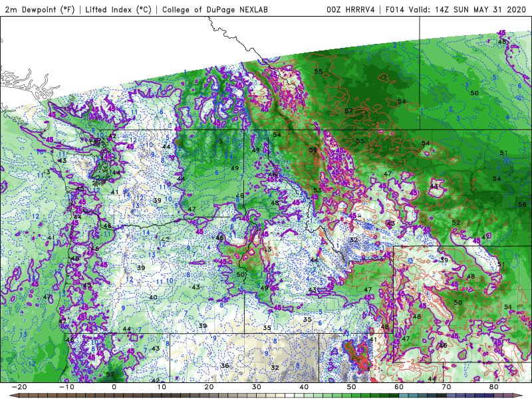Click the black '52' dewpoint value on map
532x399 pixels.
[x=456, y=223]
